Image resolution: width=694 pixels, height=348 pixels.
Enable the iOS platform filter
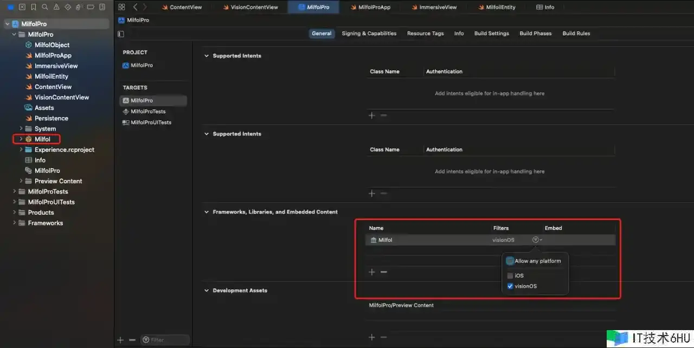(x=510, y=275)
